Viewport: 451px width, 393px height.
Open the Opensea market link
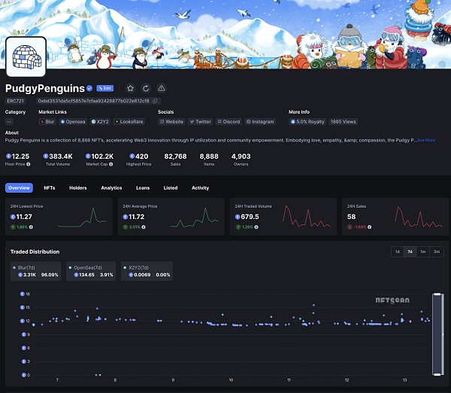click(73, 121)
